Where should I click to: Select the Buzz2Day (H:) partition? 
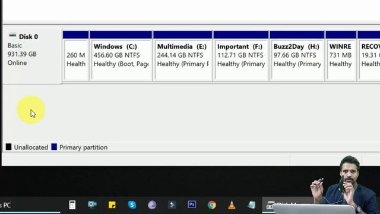pos(297,55)
